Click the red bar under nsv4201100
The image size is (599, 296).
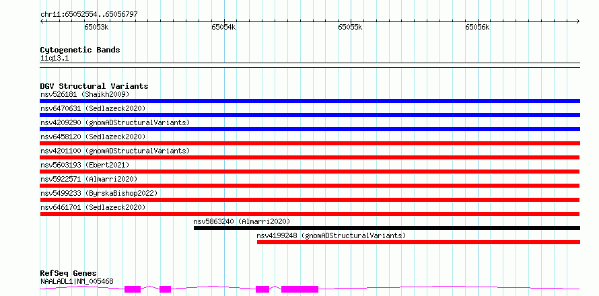pyautogui.click(x=310, y=157)
